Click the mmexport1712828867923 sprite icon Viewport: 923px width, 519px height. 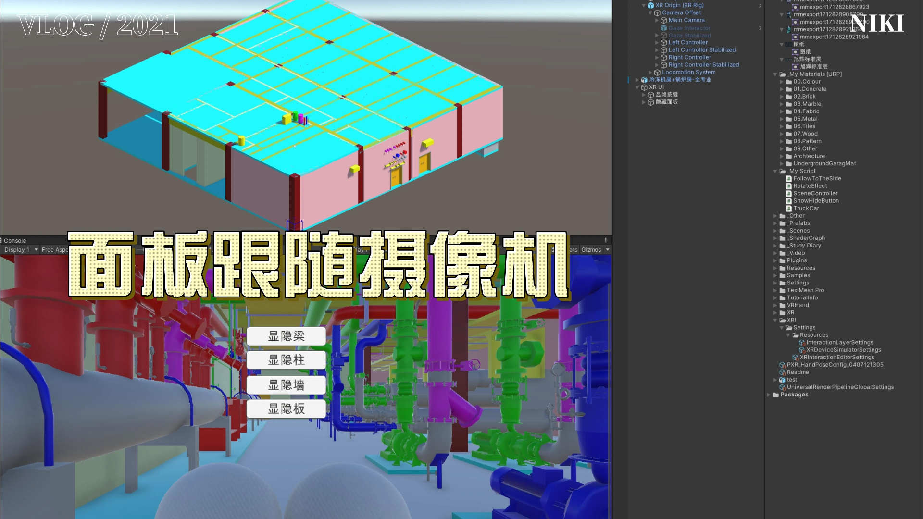coord(796,7)
